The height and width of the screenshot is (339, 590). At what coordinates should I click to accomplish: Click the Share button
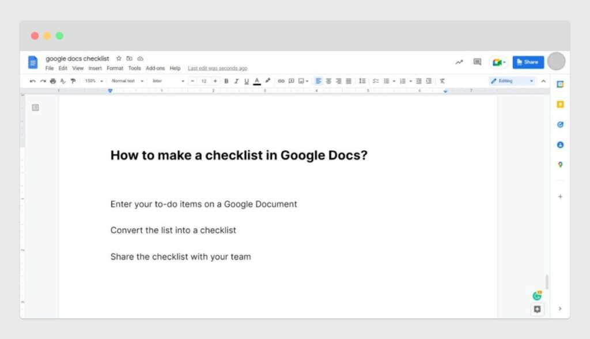(528, 62)
